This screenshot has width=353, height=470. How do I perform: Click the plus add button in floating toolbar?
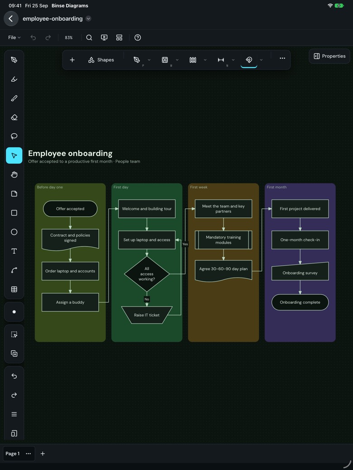pos(72,60)
